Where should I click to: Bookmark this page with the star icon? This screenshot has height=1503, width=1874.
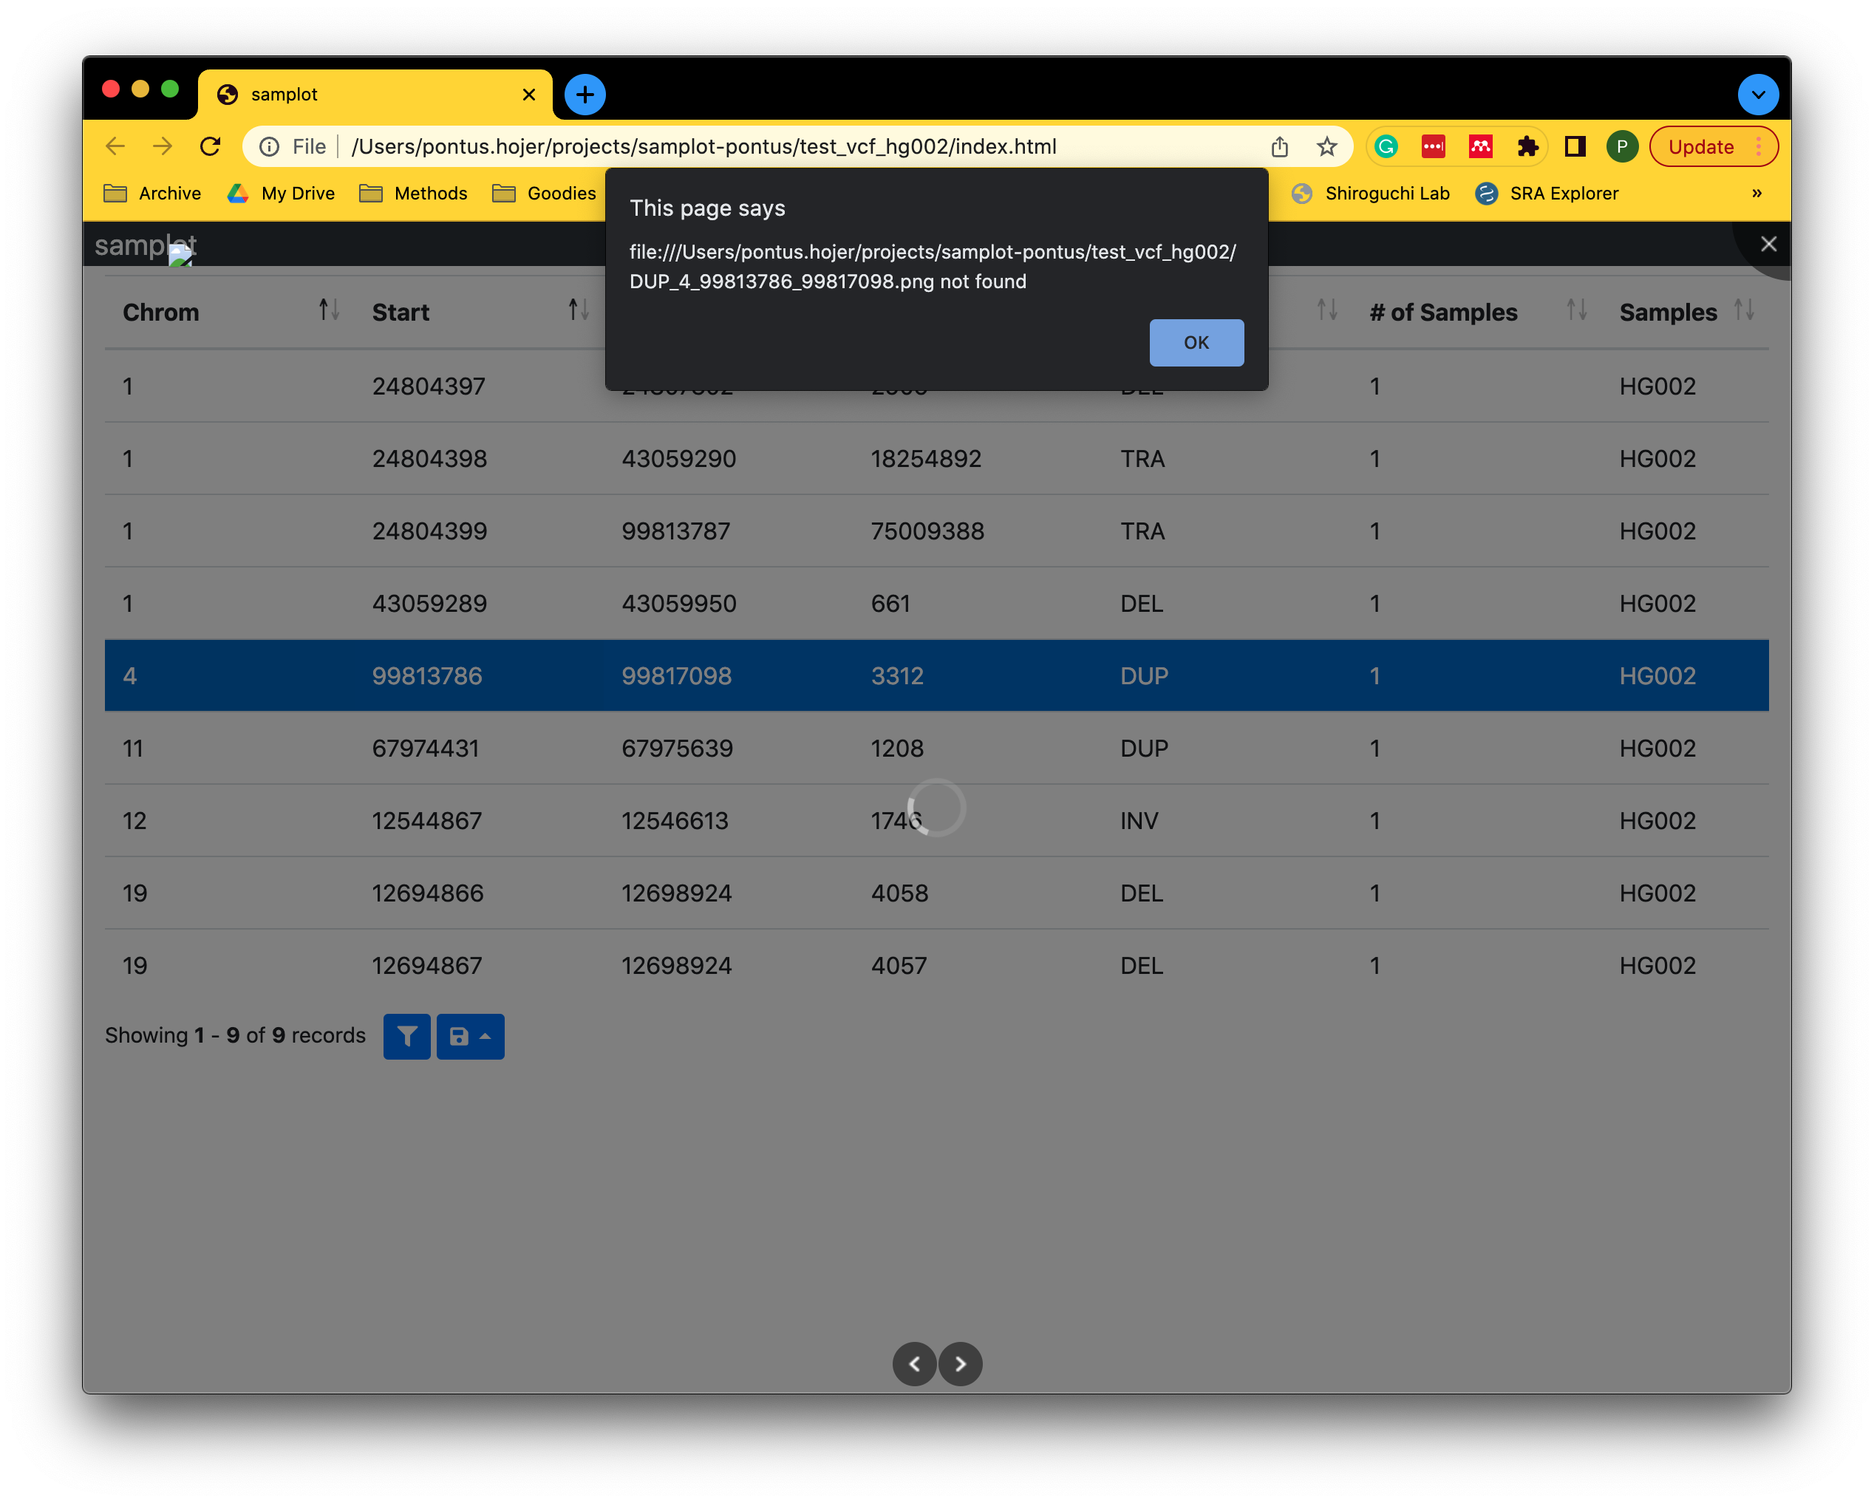pos(1326,146)
